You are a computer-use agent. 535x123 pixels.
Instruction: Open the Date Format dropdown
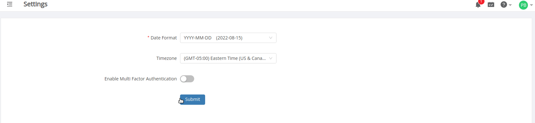(x=228, y=38)
